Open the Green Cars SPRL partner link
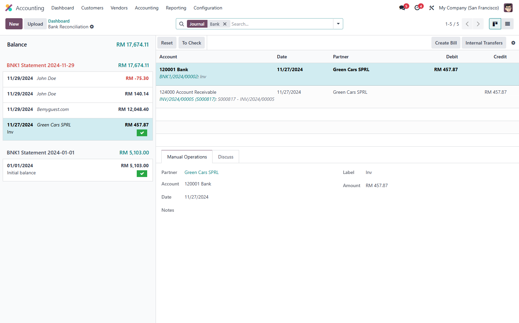This screenshot has height=323, width=519. (x=201, y=172)
